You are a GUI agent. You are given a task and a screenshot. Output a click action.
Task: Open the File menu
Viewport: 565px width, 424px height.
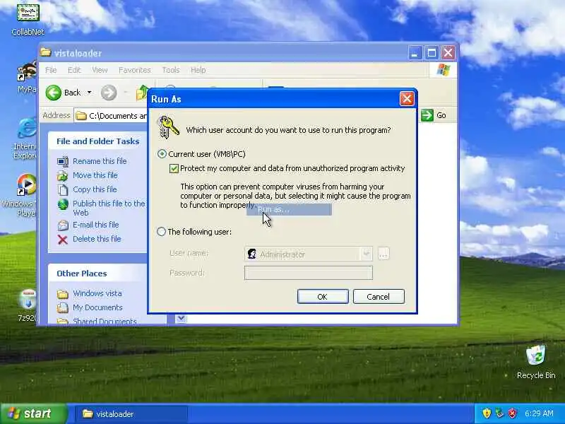pos(51,70)
